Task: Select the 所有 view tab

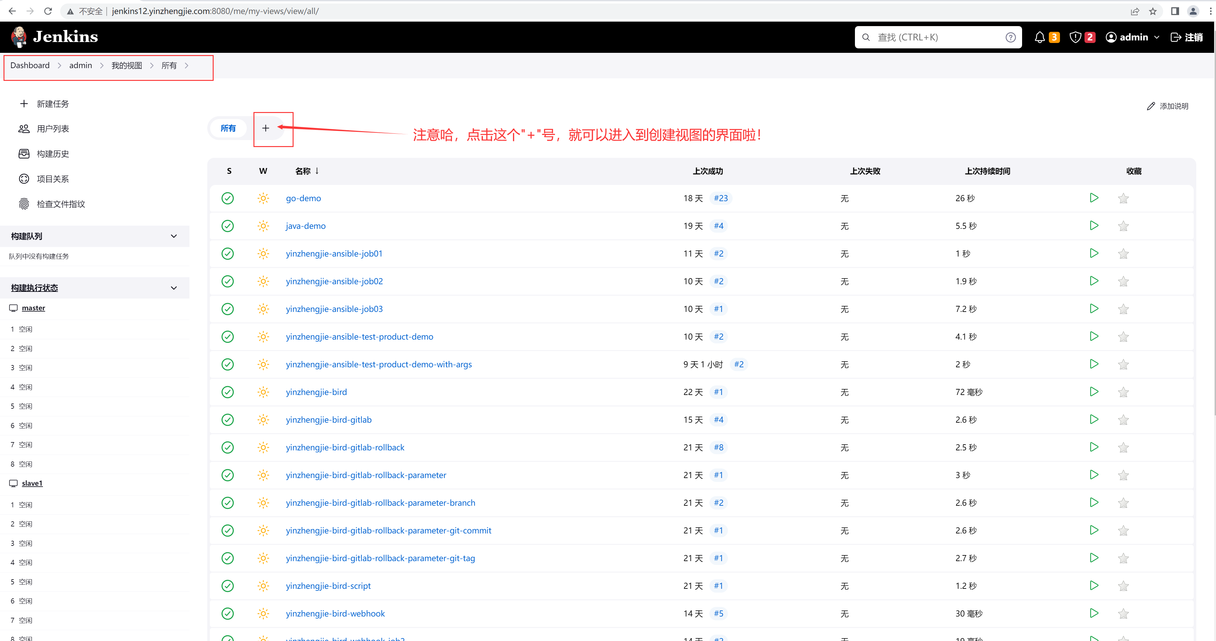Action: coord(228,128)
